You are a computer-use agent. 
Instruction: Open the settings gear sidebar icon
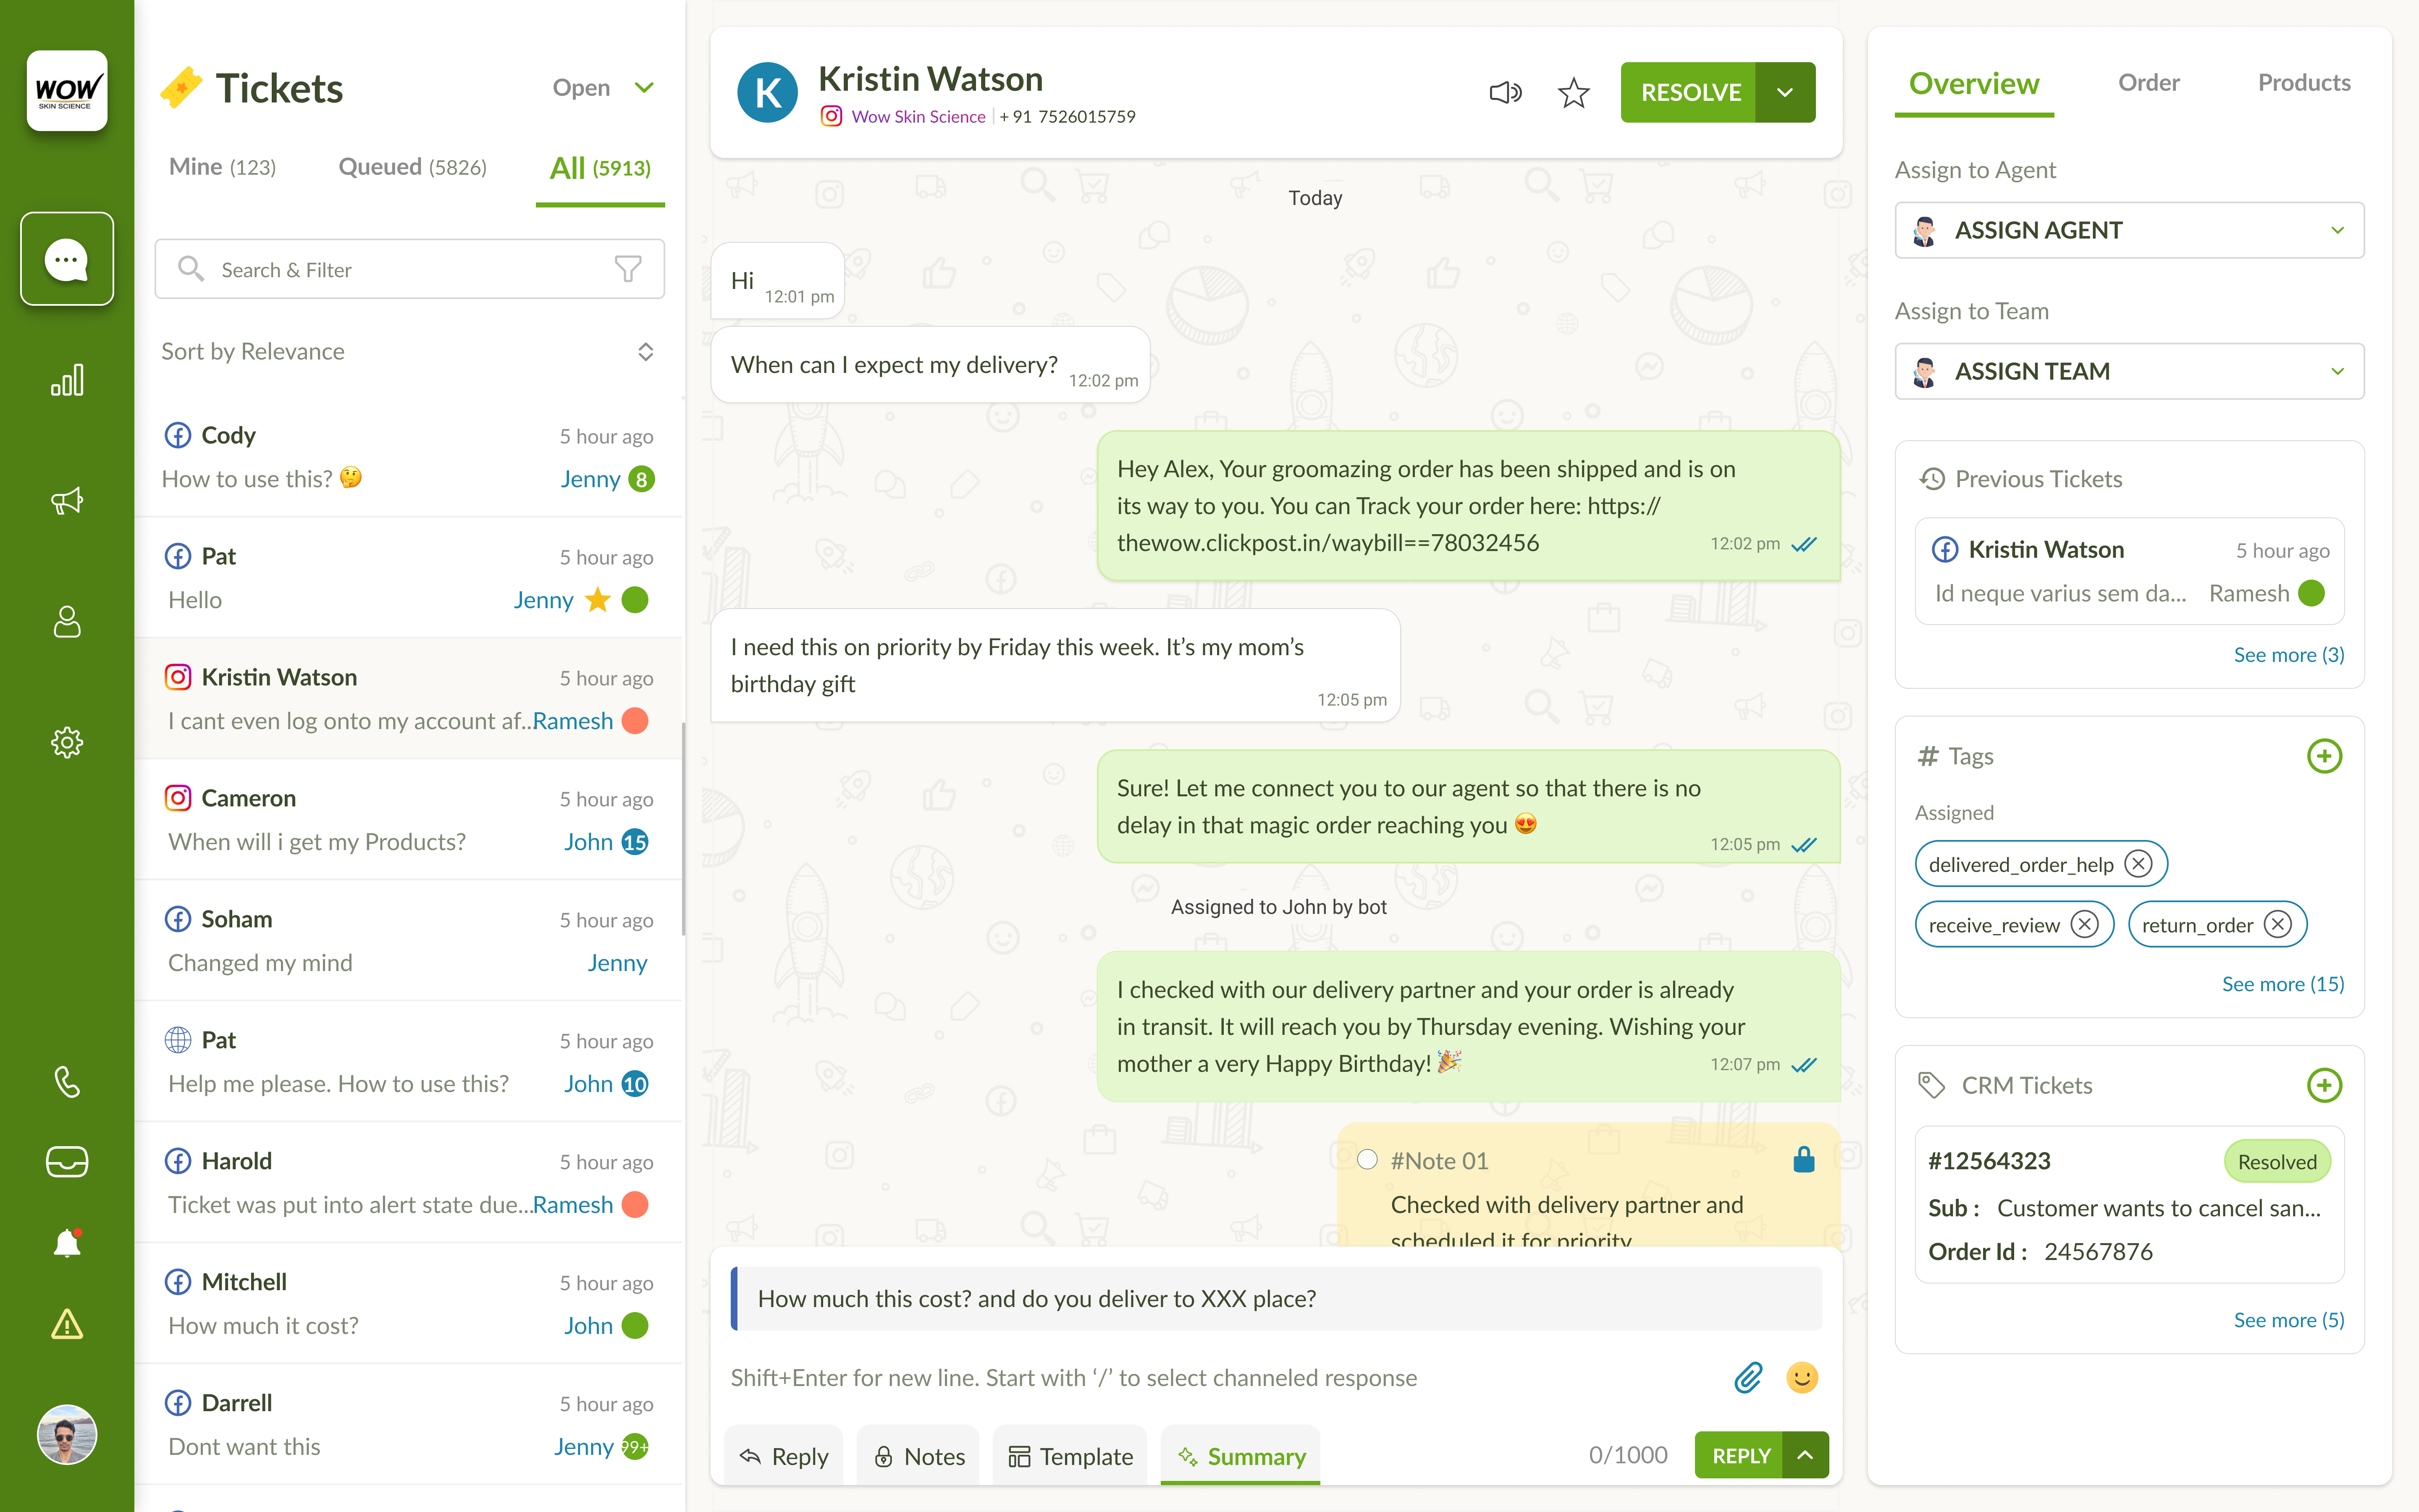click(x=67, y=742)
